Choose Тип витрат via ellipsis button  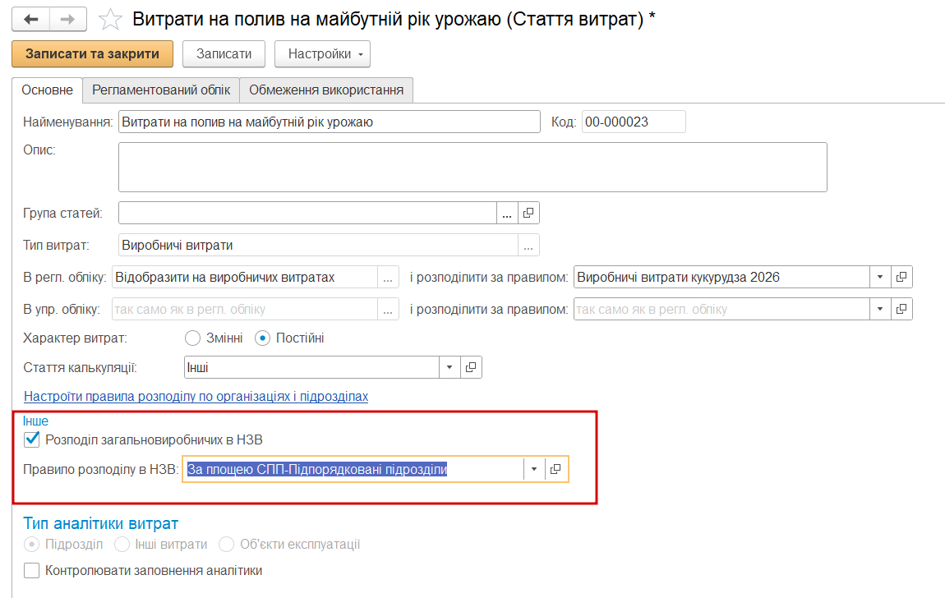coord(528,245)
